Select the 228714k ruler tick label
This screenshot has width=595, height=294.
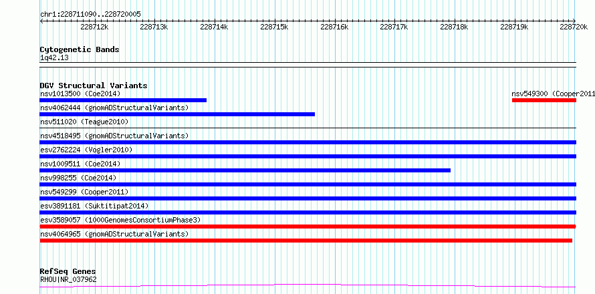(214, 27)
